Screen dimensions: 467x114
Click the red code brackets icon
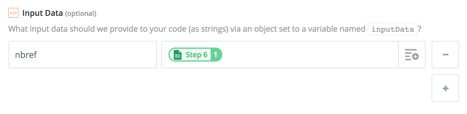coord(13,13)
